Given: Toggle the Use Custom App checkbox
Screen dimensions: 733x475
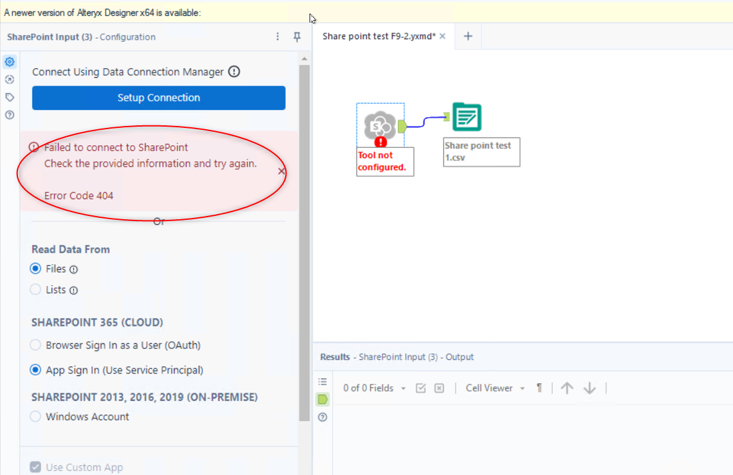Looking at the screenshot, I should [x=35, y=467].
